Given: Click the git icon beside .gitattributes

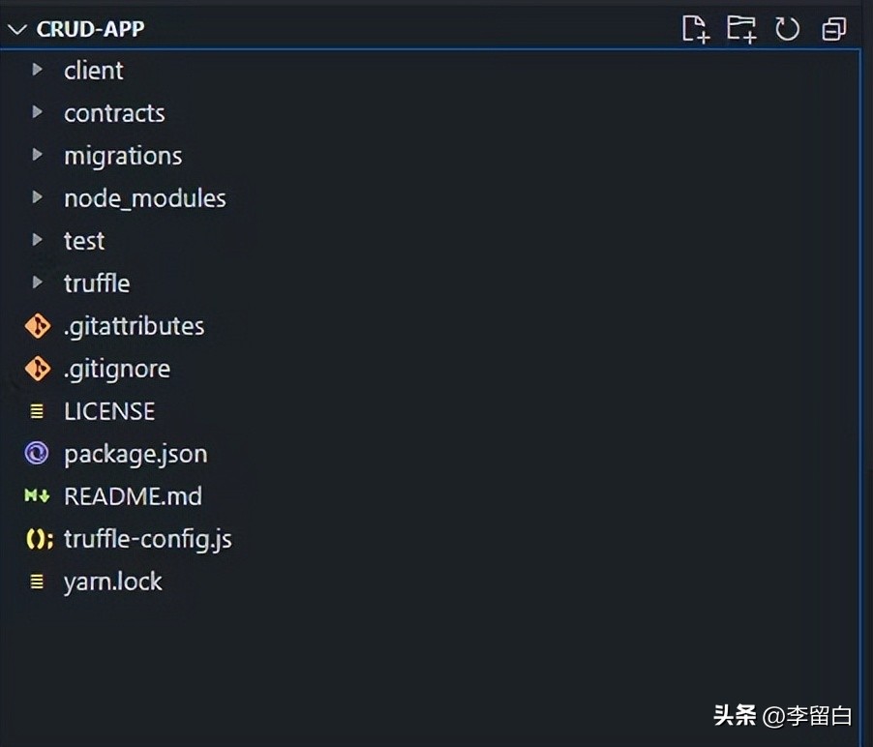Looking at the screenshot, I should [37, 326].
